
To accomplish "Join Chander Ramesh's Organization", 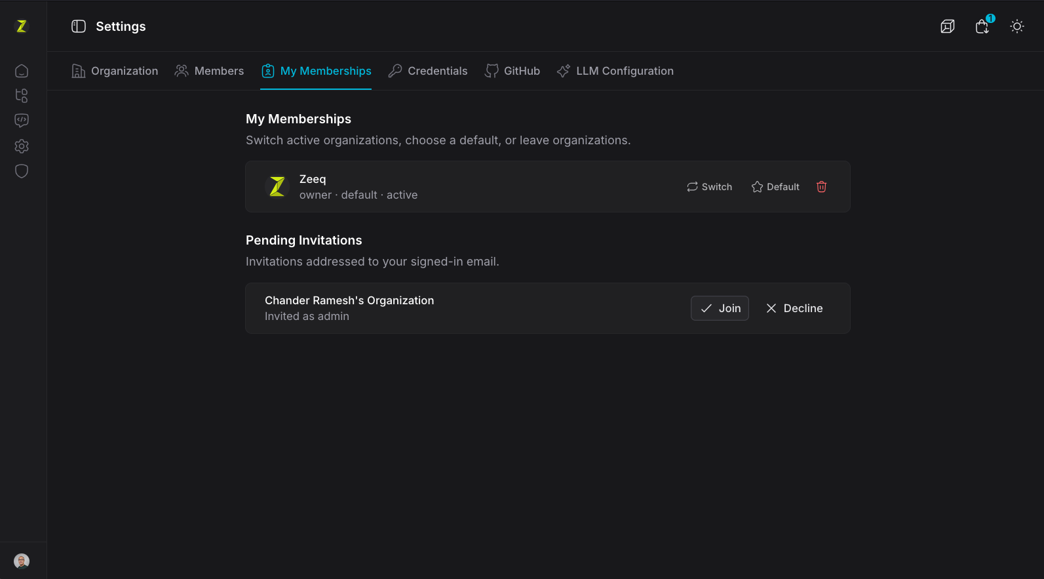I will pyautogui.click(x=720, y=308).
